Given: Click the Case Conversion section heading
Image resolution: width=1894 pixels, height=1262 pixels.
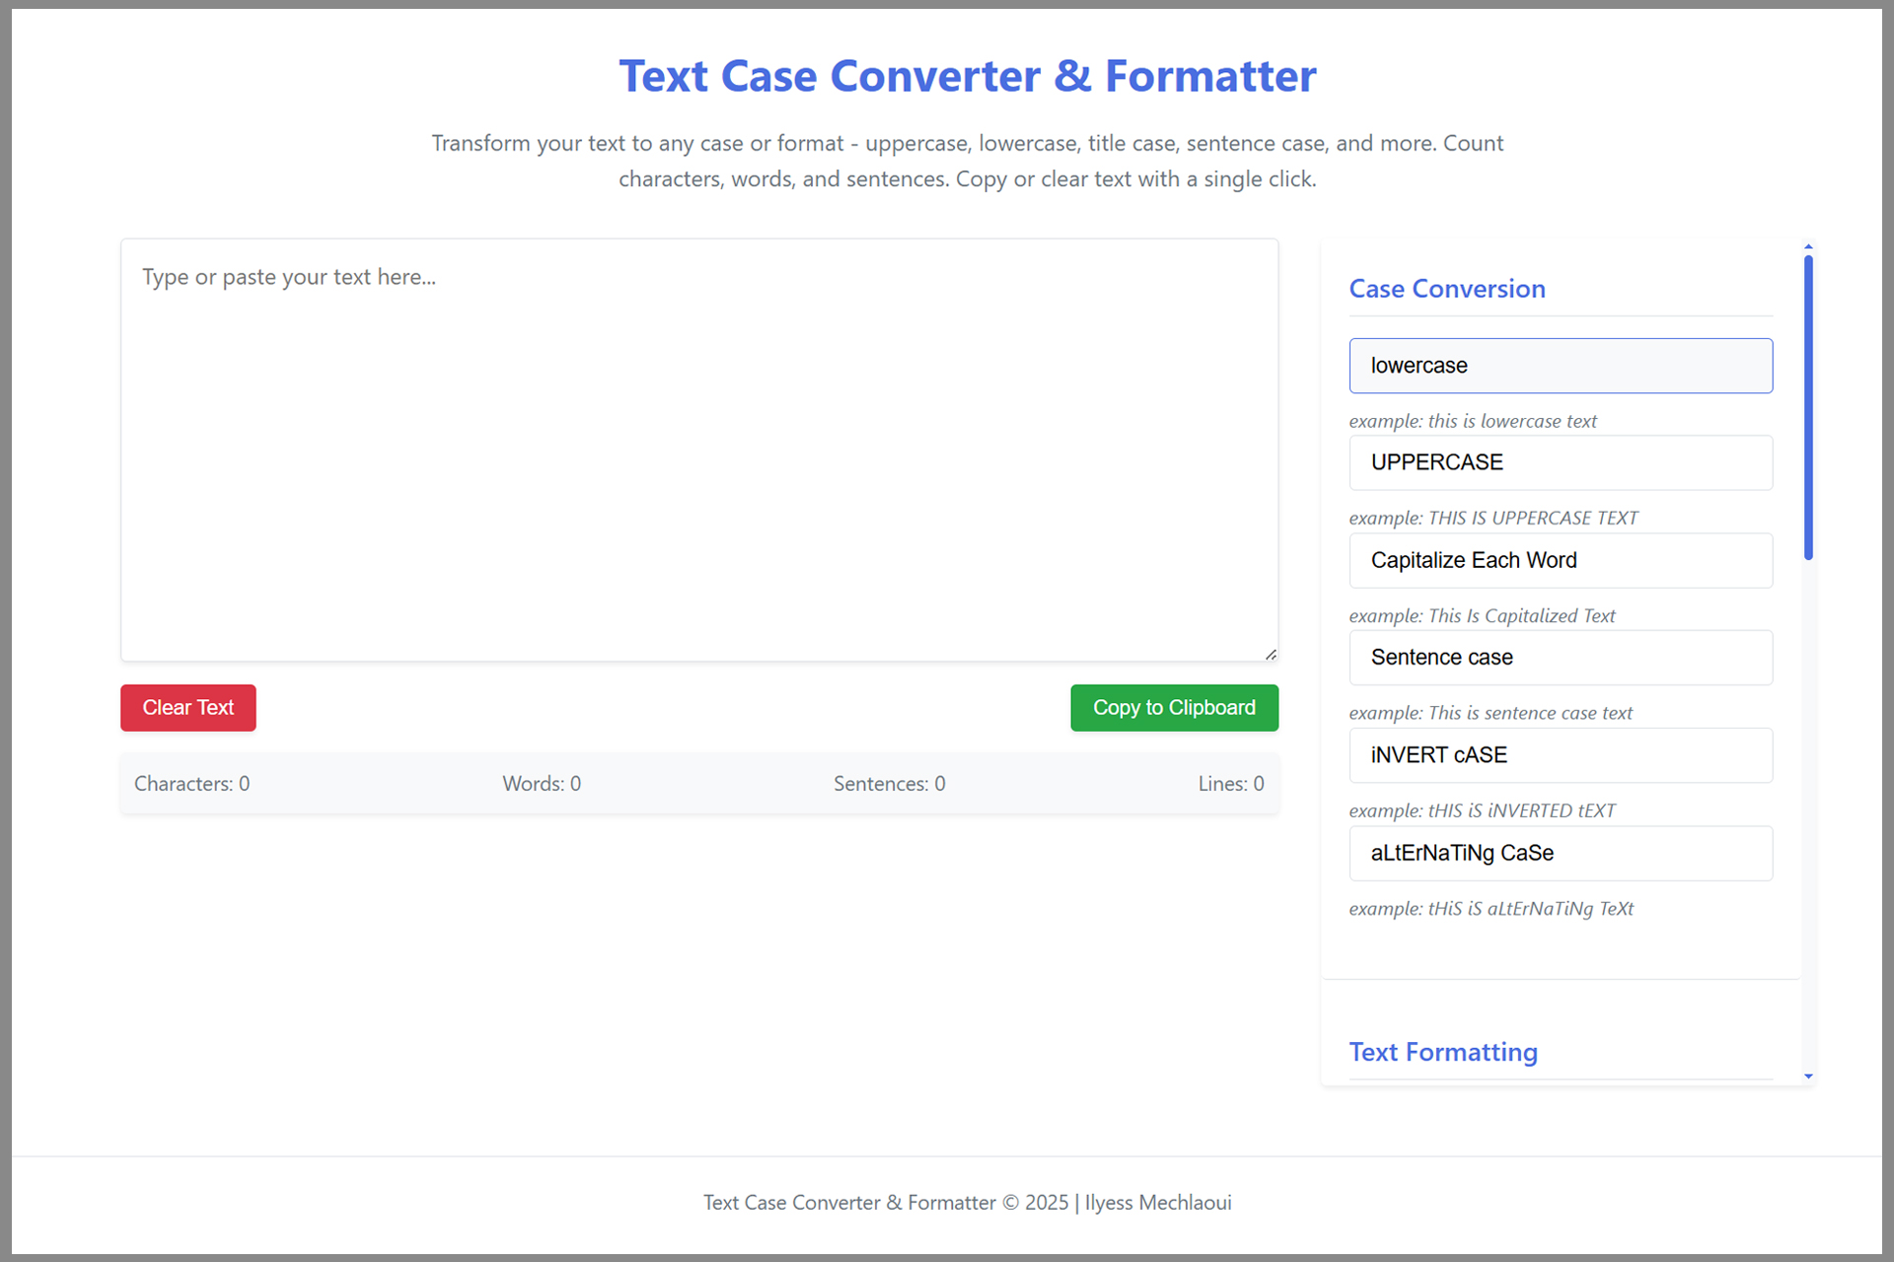Looking at the screenshot, I should pos(1447,289).
